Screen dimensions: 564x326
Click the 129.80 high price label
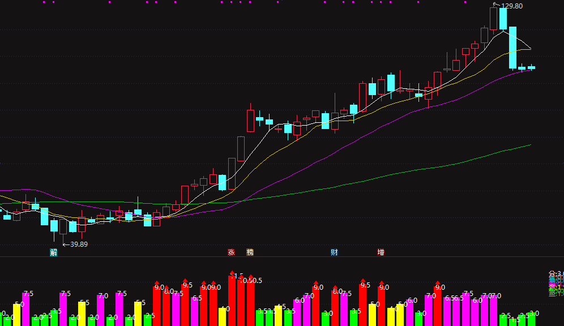pyautogui.click(x=511, y=6)
